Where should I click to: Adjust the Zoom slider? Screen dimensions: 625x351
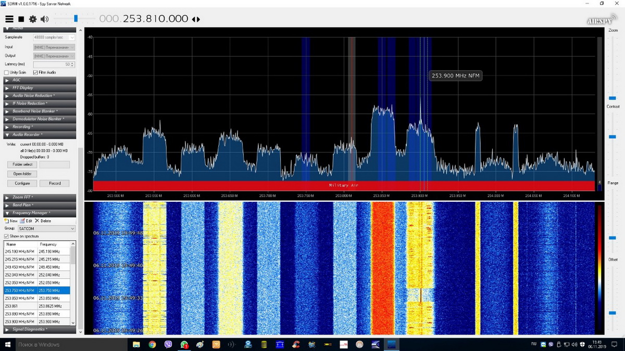click(x=612, y=98)
